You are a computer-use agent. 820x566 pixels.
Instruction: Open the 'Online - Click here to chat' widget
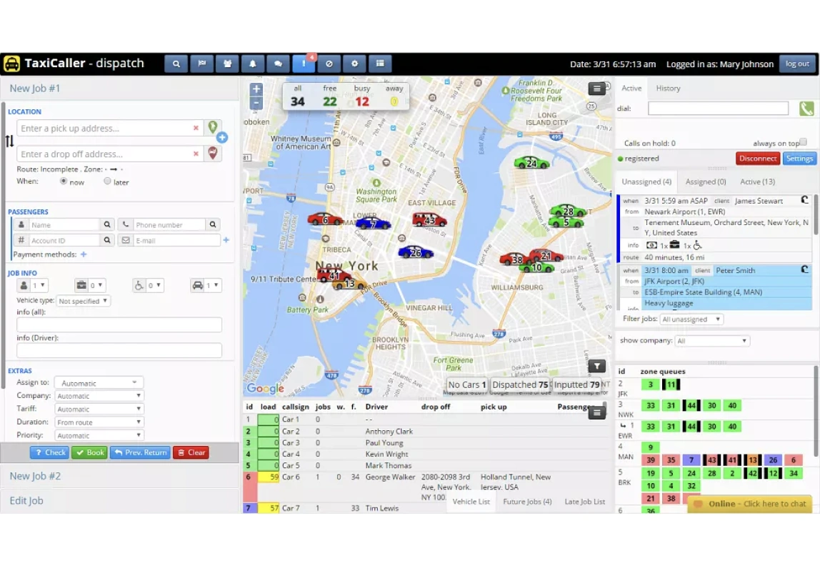(x=749, y=504)
